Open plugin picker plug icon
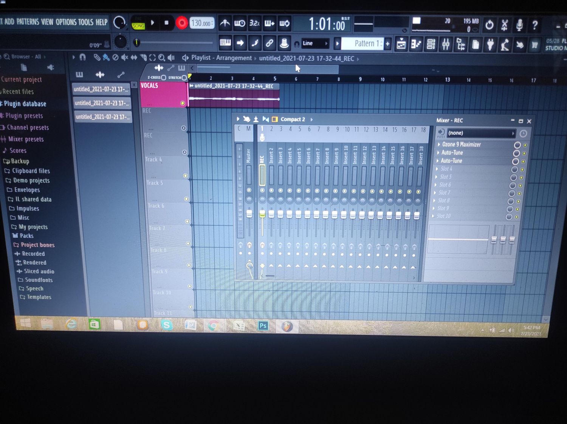Viewport: 567px width, 424px height. (490, 45)
